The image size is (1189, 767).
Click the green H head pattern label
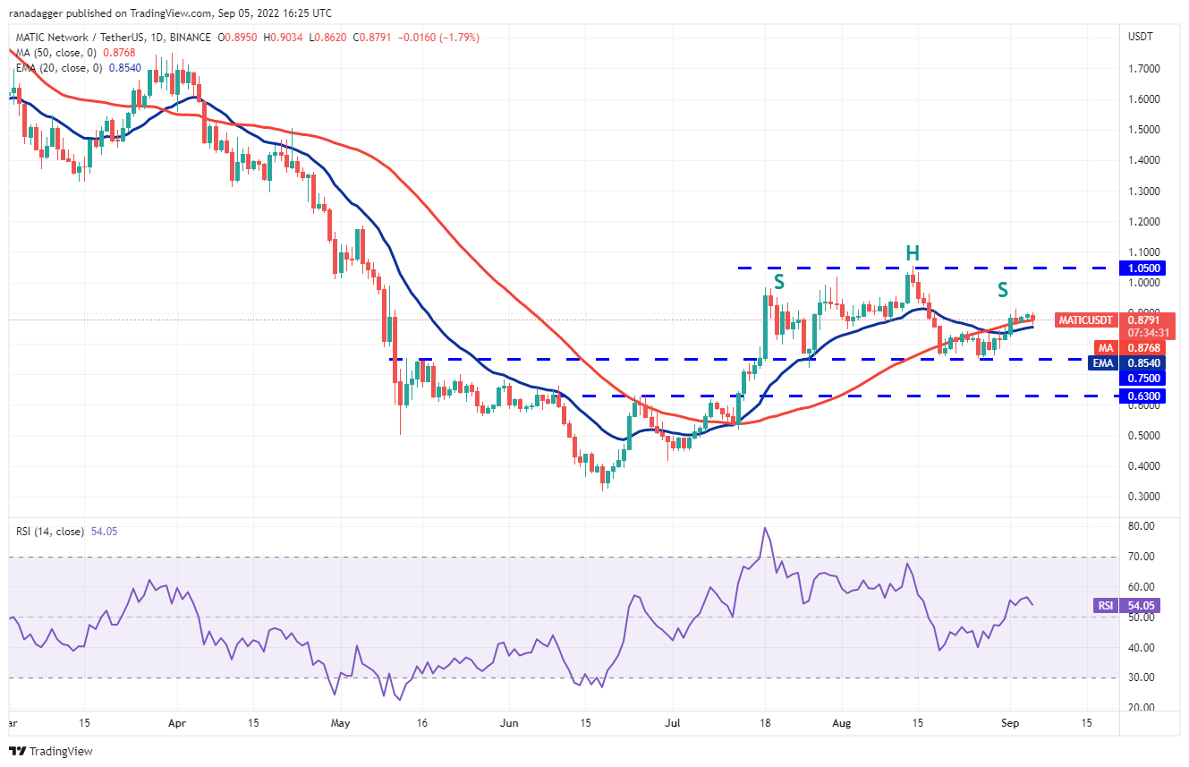coord(913,253)
